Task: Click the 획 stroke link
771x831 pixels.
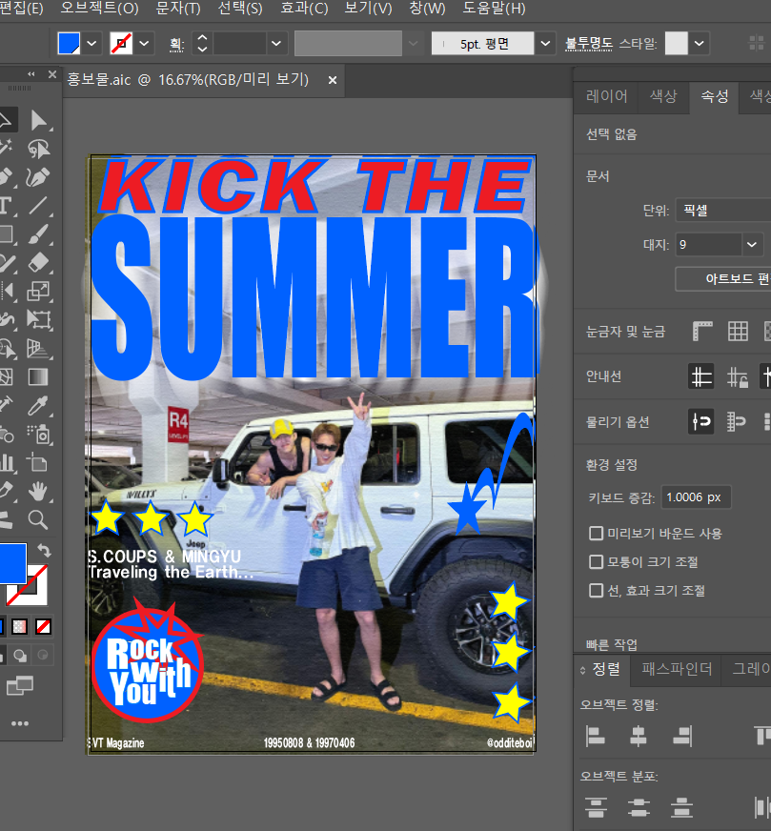Action: [177, 45]
